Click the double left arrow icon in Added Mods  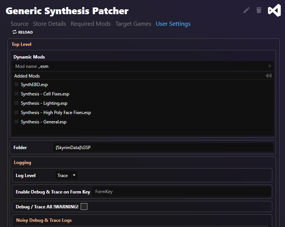click(269, 76)
